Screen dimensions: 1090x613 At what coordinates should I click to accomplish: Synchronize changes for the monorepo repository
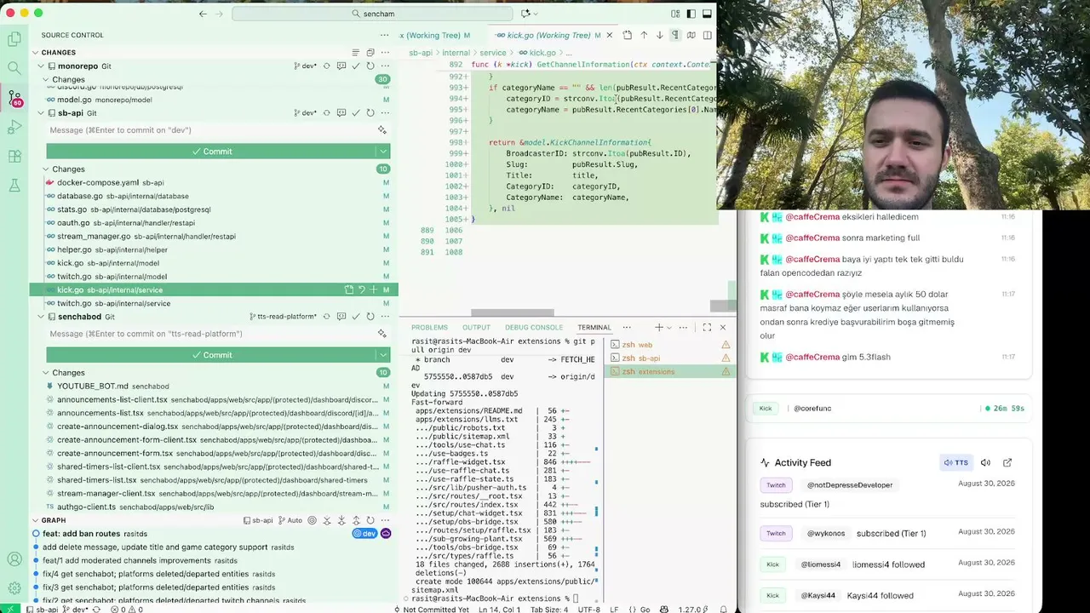[x=326, y=66]
